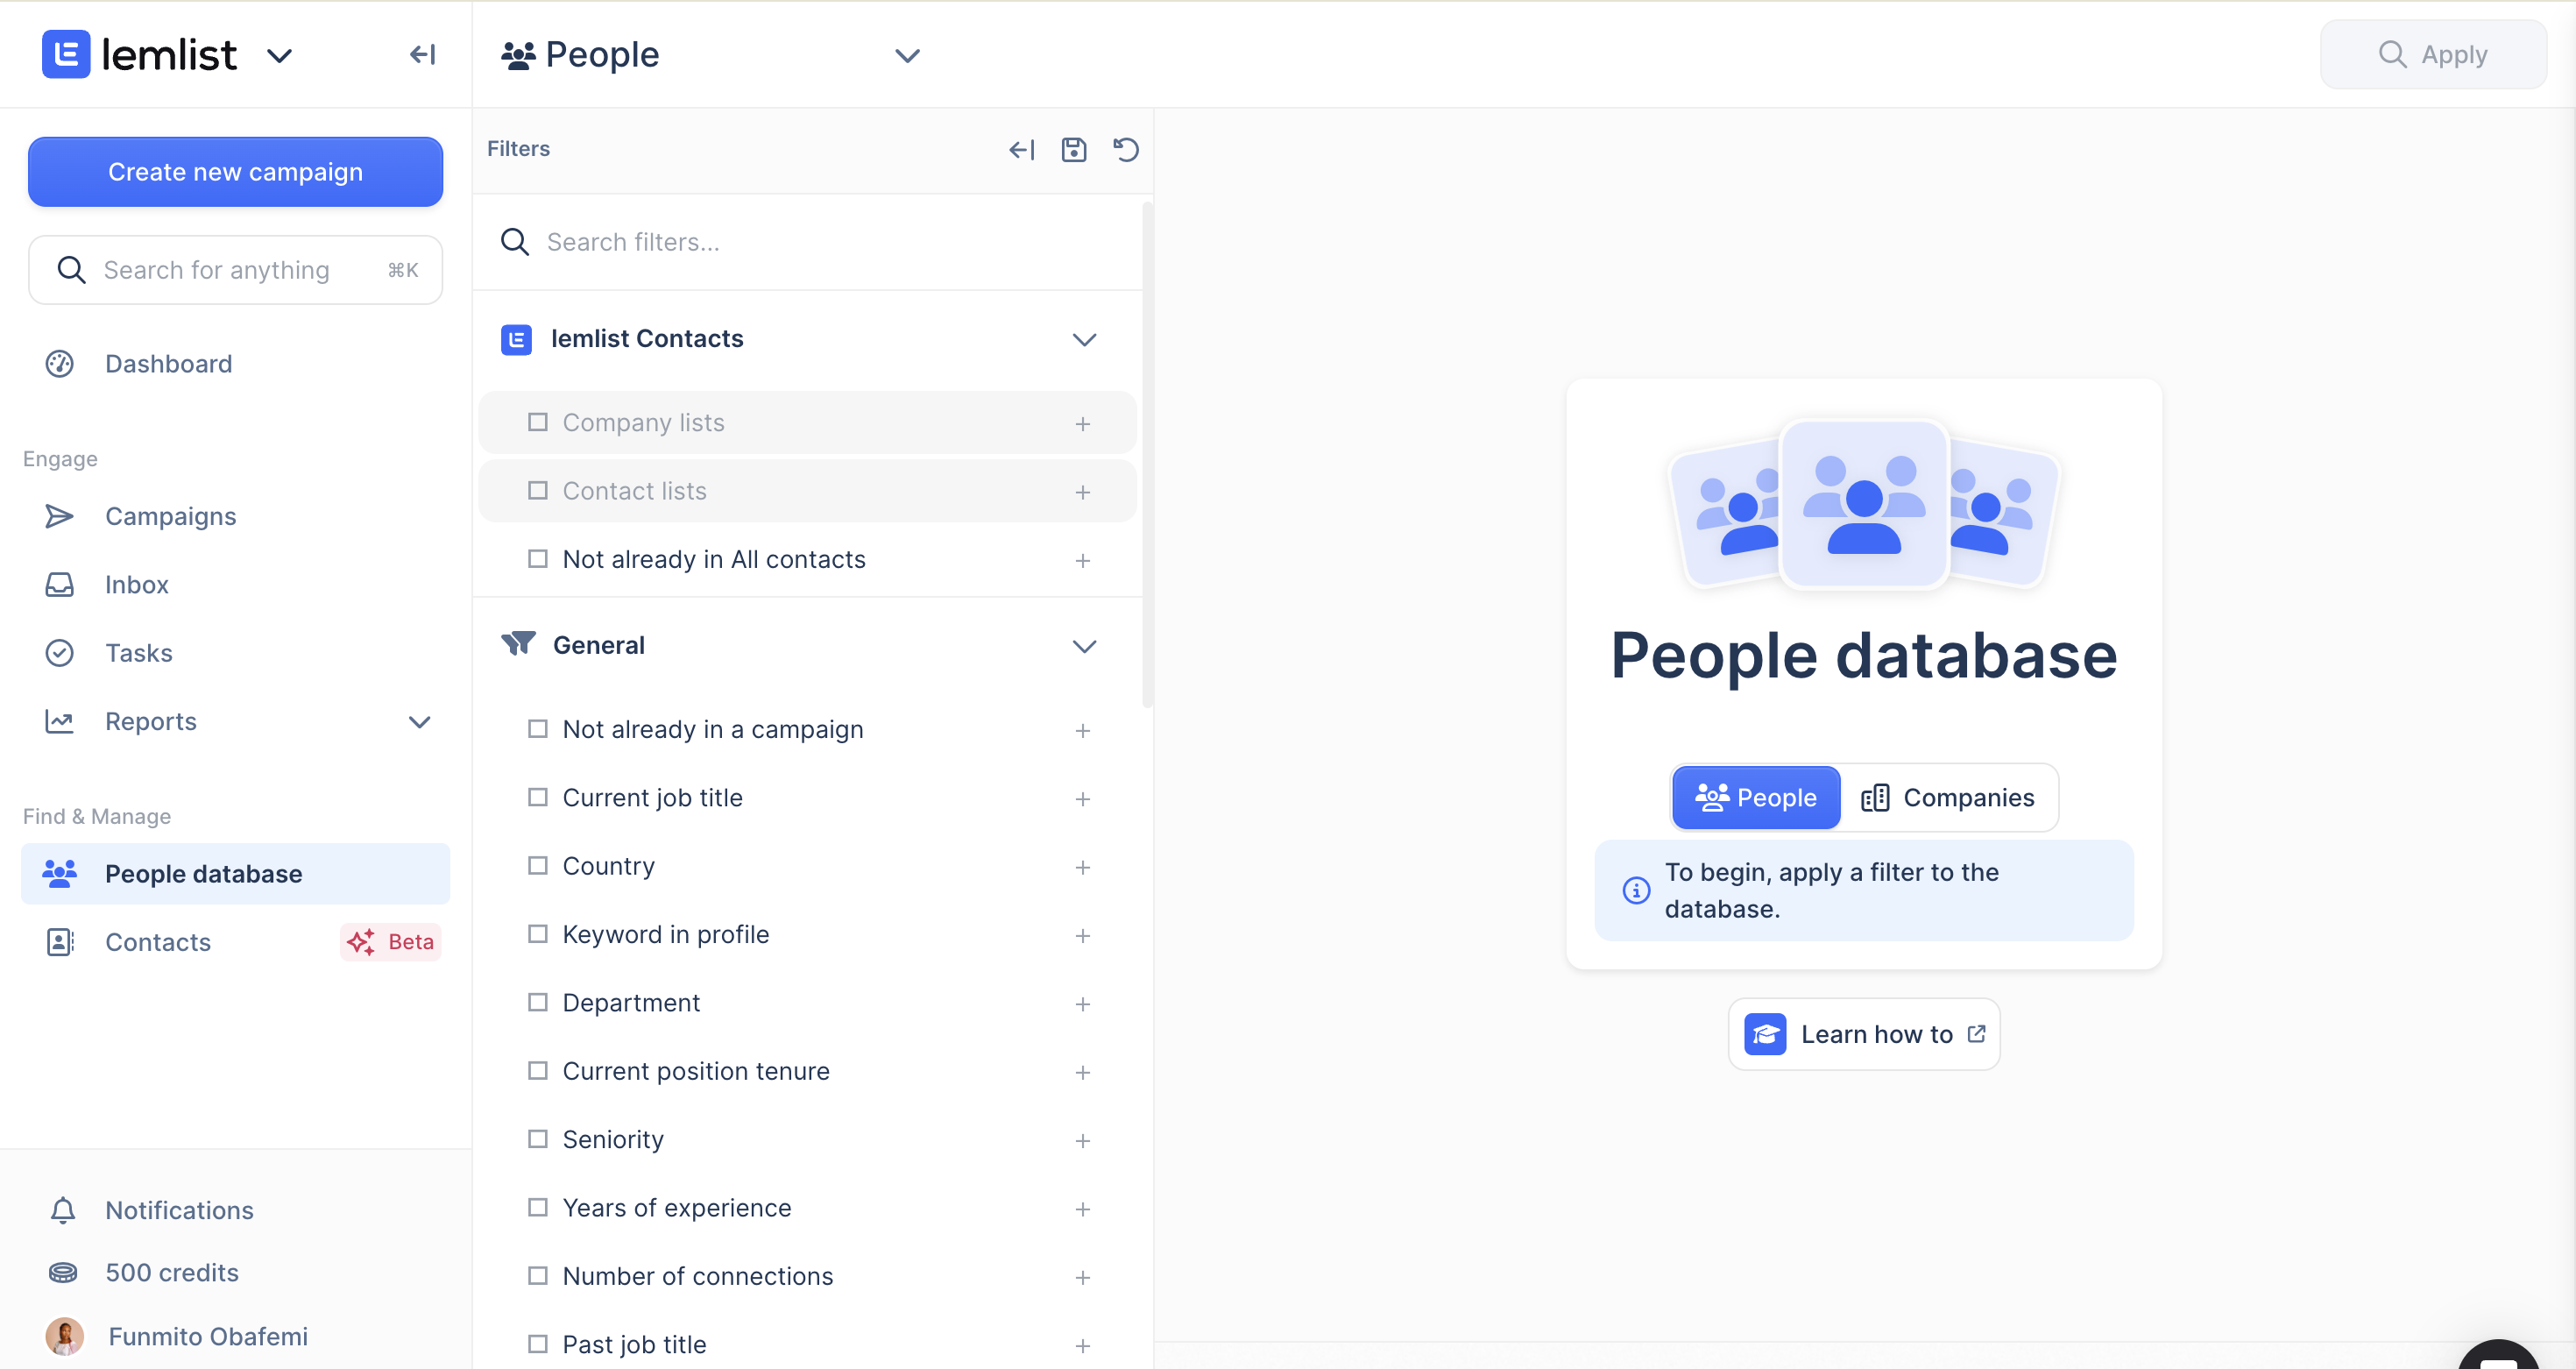Check the Not already in All contacts checkbox
The image size is (2576, 1369).
[538, 559]
